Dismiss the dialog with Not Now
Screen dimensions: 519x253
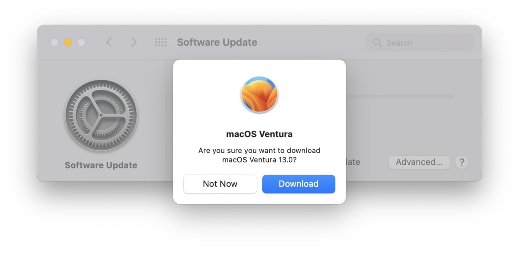point(220,184)
